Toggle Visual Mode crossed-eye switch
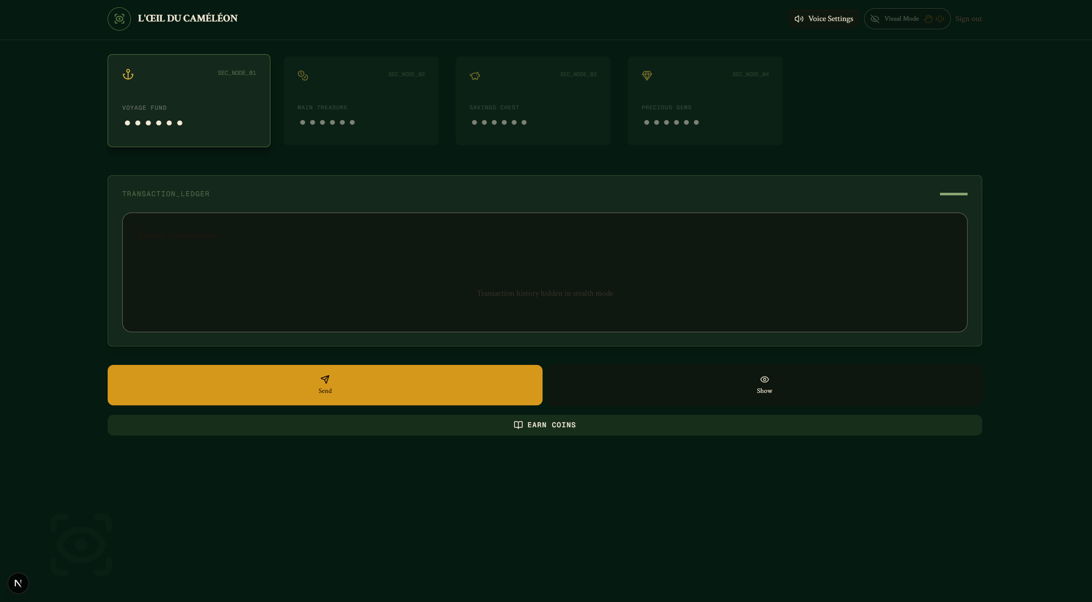Viewport: 1092px width, 602px height. (875, 19)
